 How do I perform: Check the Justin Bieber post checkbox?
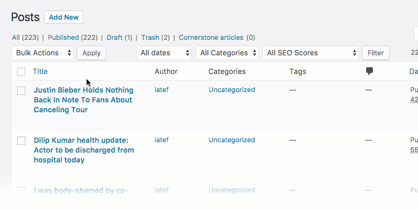tap(21, 91)
